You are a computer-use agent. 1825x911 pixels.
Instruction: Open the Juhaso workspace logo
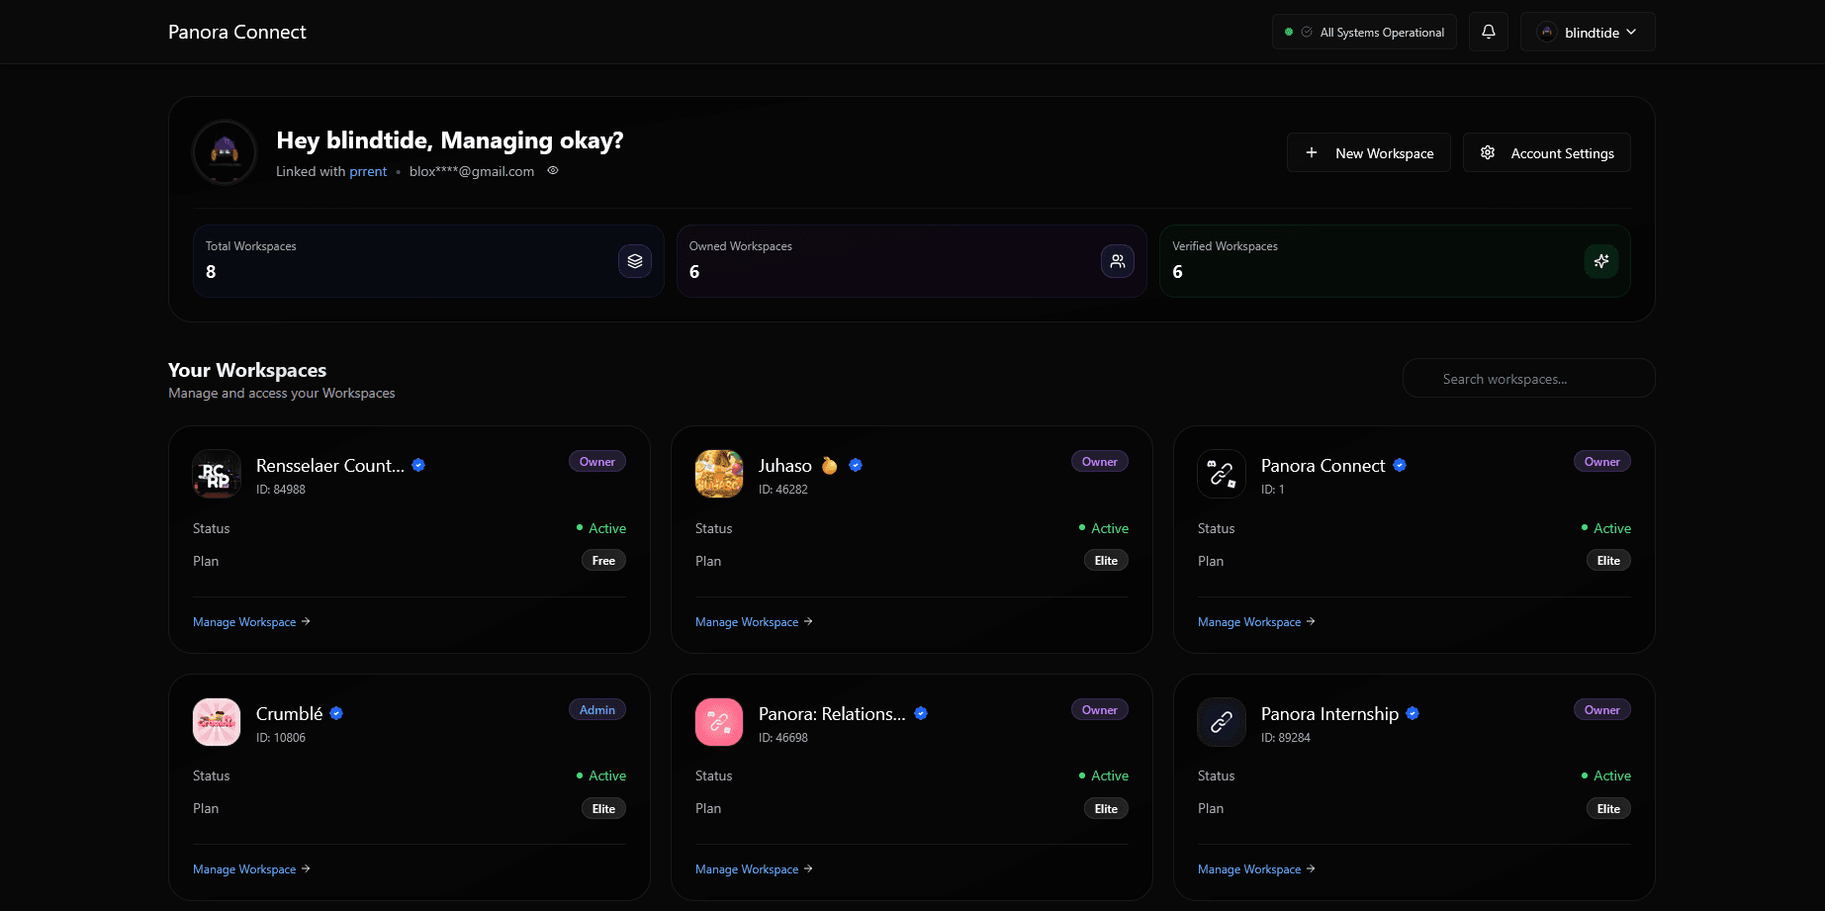719,474
